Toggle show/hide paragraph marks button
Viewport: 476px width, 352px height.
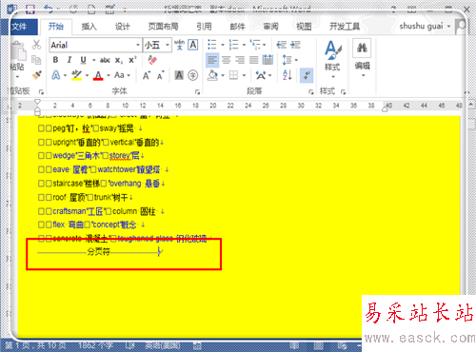pos(307,75)
